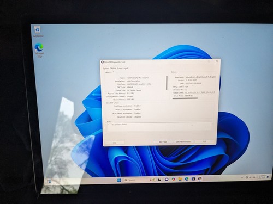
Task: Click the Display Memory (VRAM) value
Action: tap(129, 96)
